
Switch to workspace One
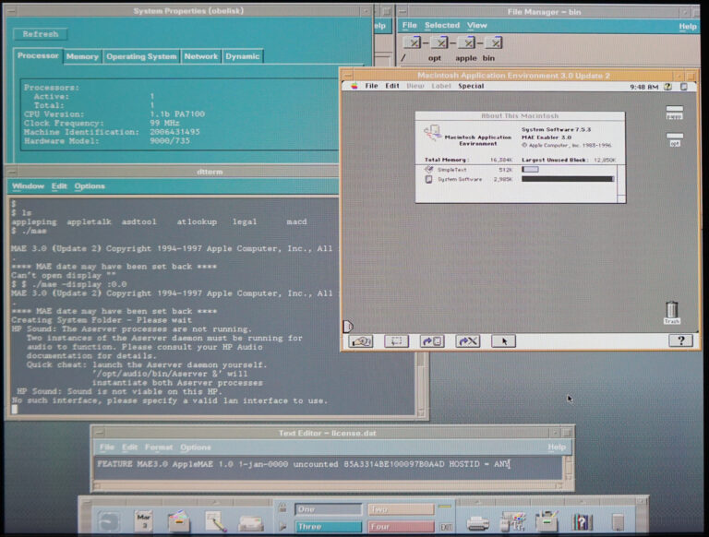pyautogui.click(x=328, y=509)
